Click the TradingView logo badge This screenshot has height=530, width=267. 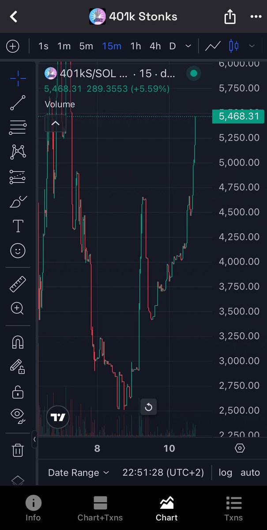(58, 417)
